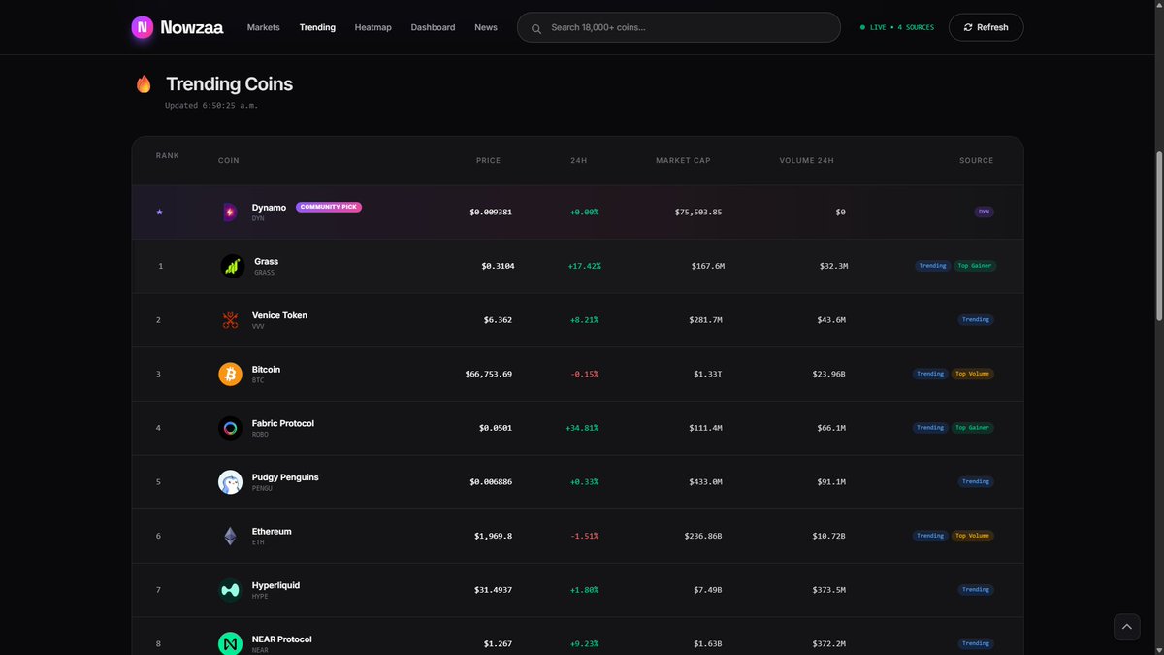Click the COIN column header
The height and width of the screenshot is (655, 1164).
229,161
